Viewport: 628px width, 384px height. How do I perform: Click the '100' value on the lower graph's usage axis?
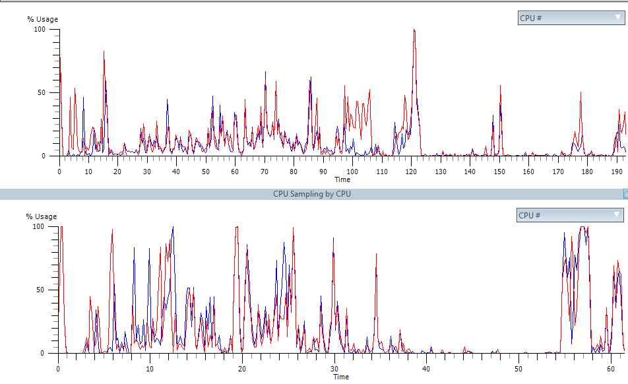tap(38, 226)
